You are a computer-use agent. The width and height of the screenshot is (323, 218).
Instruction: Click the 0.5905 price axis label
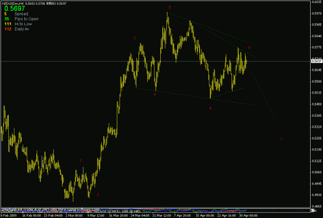tap(317, 25)
